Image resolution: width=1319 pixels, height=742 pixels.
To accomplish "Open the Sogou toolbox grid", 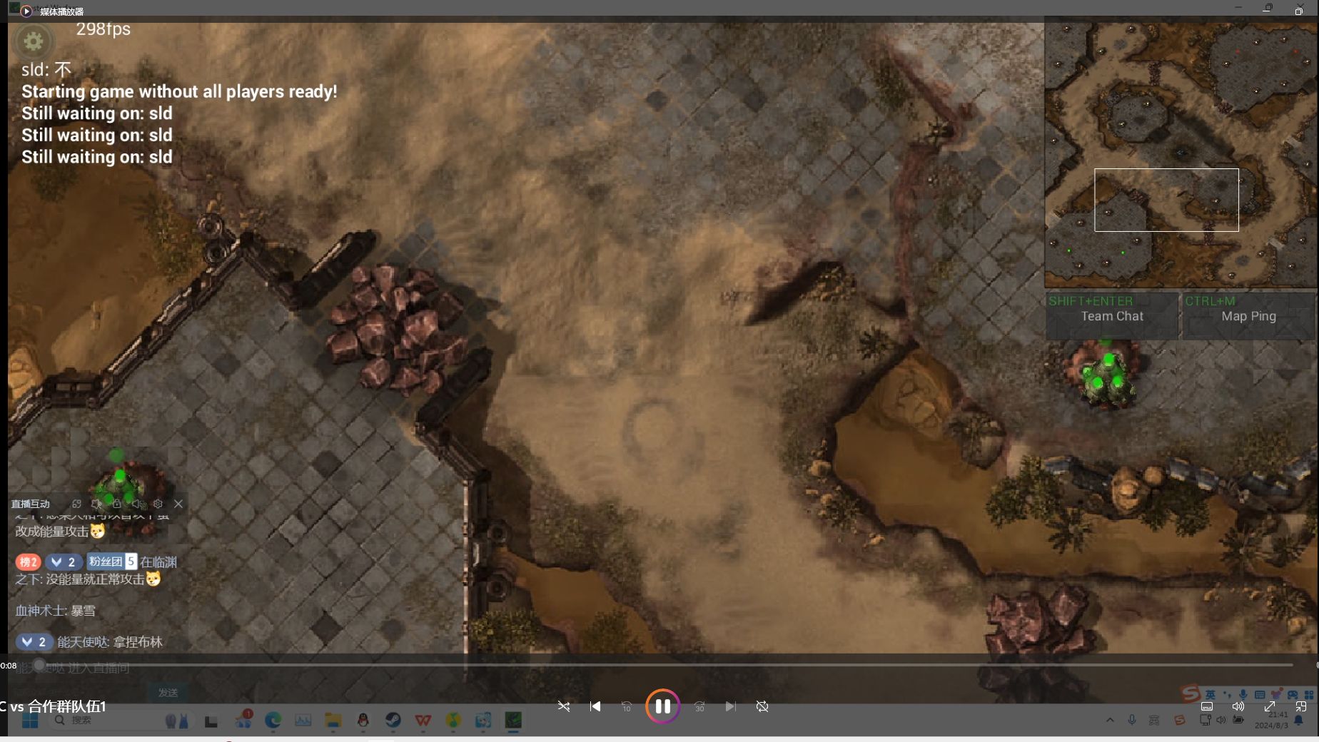I will 1309,694.
